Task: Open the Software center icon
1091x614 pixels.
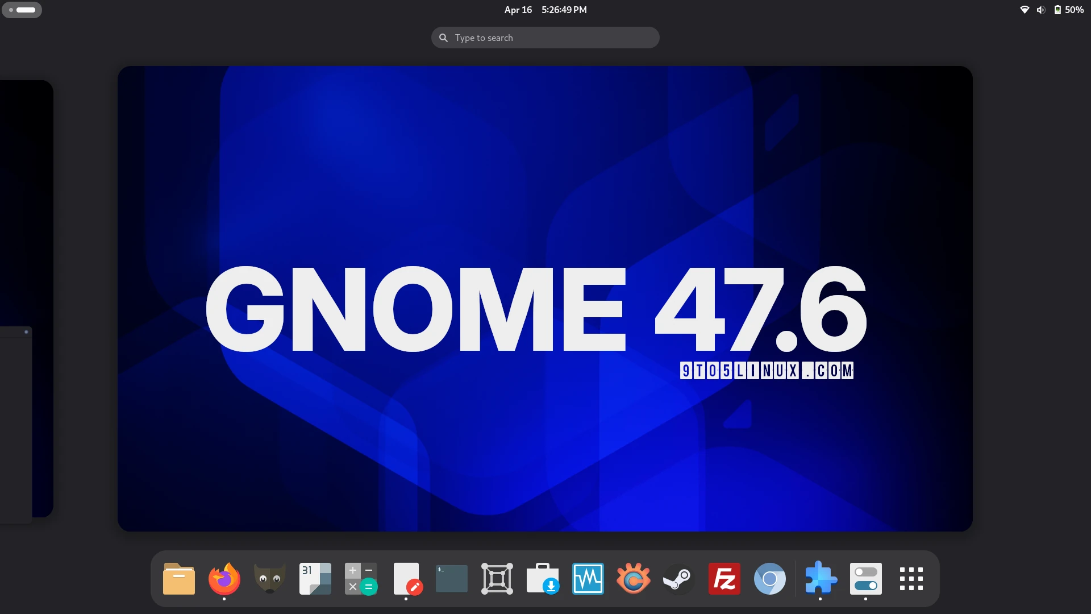Action: tap(543, 579)
